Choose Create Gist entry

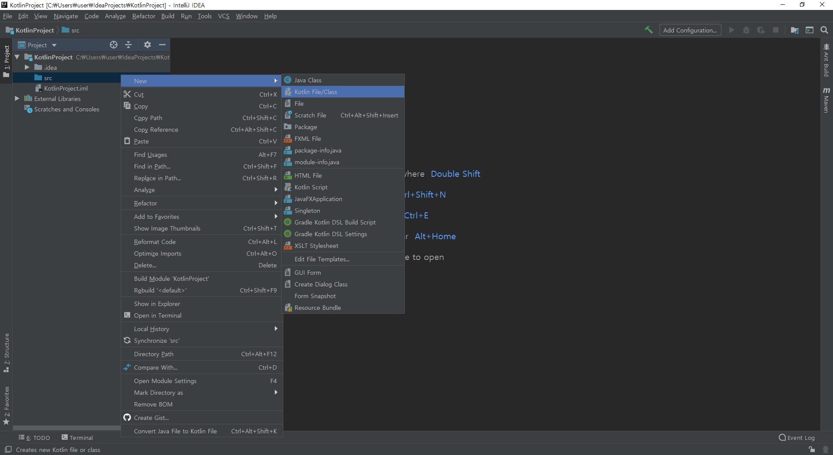click(x=201, y=418)
